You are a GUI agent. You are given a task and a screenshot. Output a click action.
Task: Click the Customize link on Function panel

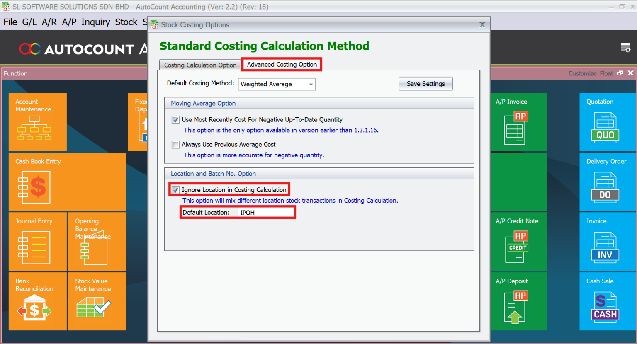(582, 73)
